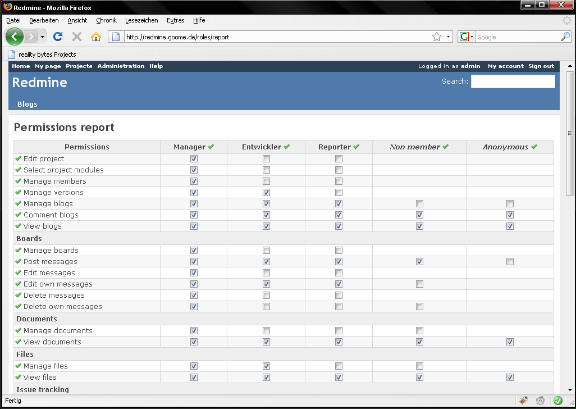Check Anonymous checkbox for Post messages

coord(510,262)
